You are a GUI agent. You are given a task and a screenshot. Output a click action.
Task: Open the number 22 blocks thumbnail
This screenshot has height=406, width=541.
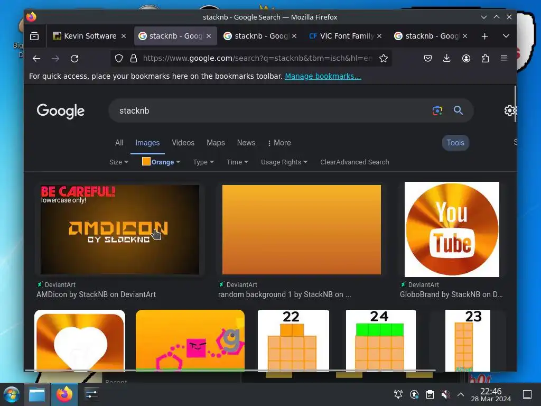[293, 340]
